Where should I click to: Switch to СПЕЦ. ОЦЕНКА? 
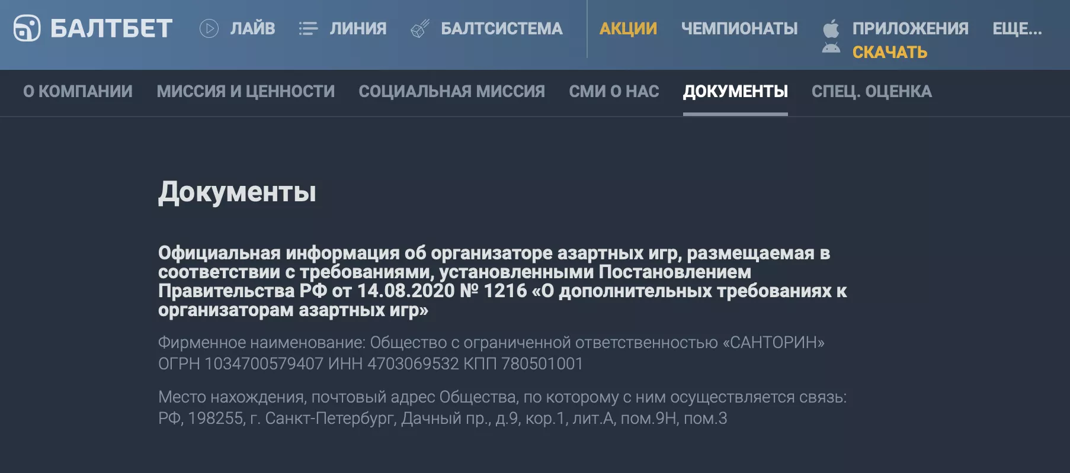873,92
